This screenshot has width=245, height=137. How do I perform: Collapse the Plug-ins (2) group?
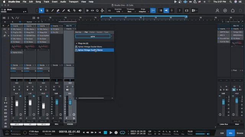(x=77, y=43)
